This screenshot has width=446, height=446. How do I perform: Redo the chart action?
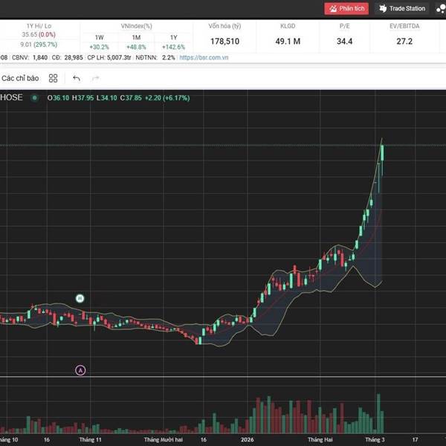tap(96, 78)
